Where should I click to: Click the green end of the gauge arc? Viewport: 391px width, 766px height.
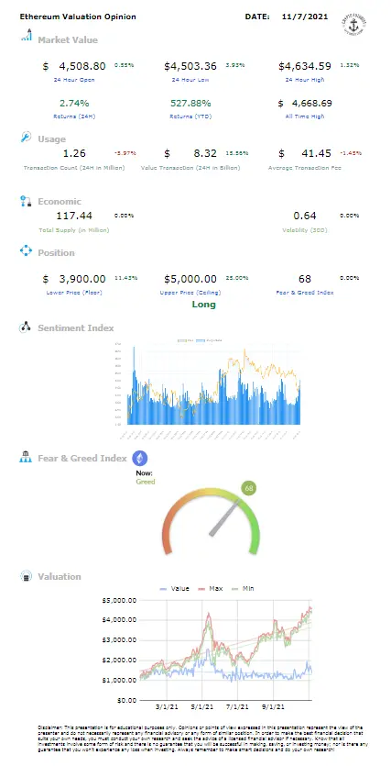coord(254,545)
